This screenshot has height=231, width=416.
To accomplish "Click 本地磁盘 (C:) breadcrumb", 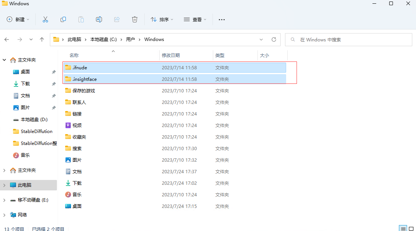I will (x=103, y=39).
